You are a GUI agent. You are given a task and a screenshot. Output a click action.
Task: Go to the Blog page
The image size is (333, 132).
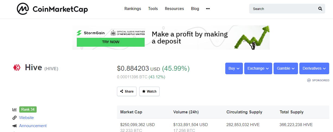pyautogui.click(x=195, y=9)
